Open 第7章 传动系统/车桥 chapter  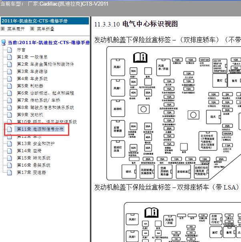tap(38, 100)
